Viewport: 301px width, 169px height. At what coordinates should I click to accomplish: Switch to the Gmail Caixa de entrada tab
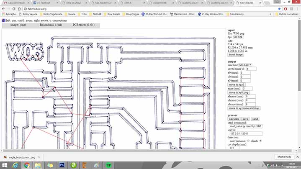[x=16, y=3]
